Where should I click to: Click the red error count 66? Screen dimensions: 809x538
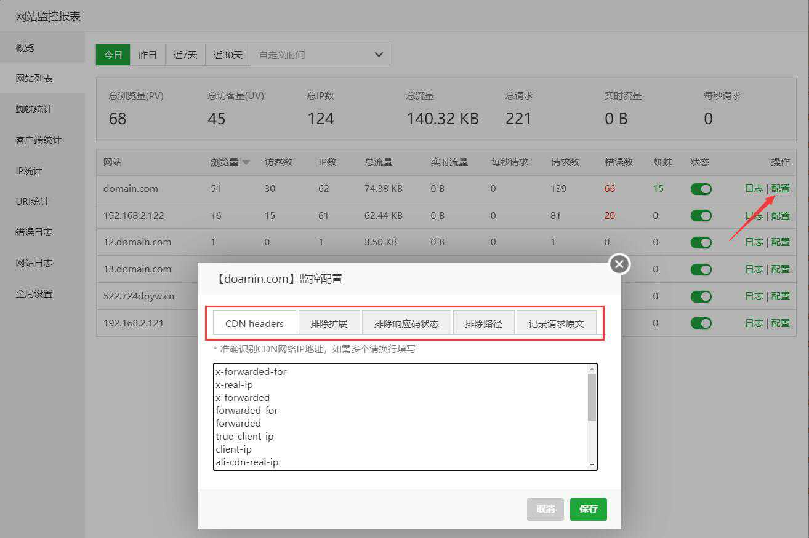pos(610,189)
